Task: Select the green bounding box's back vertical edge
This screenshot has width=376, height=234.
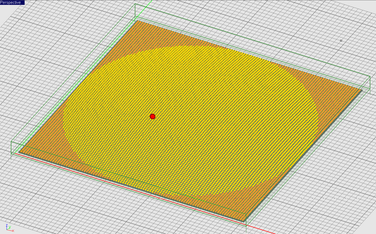Action: coord(135,12)
